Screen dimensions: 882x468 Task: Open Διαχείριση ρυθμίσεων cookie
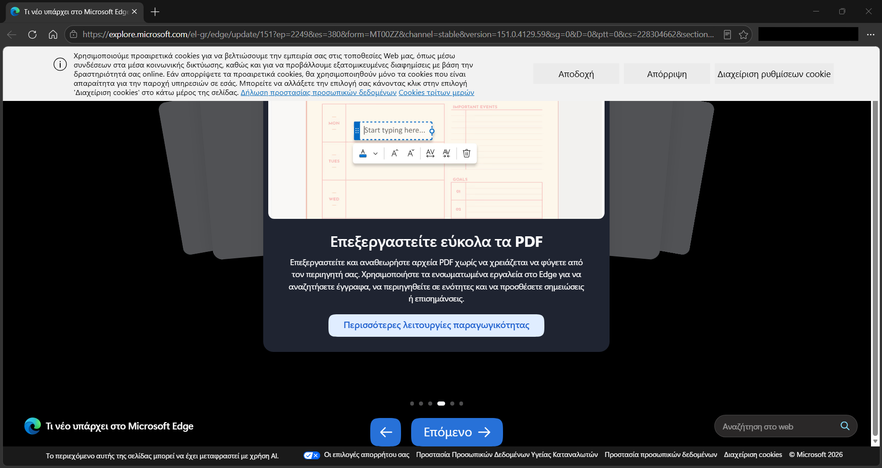pos(774,74)
